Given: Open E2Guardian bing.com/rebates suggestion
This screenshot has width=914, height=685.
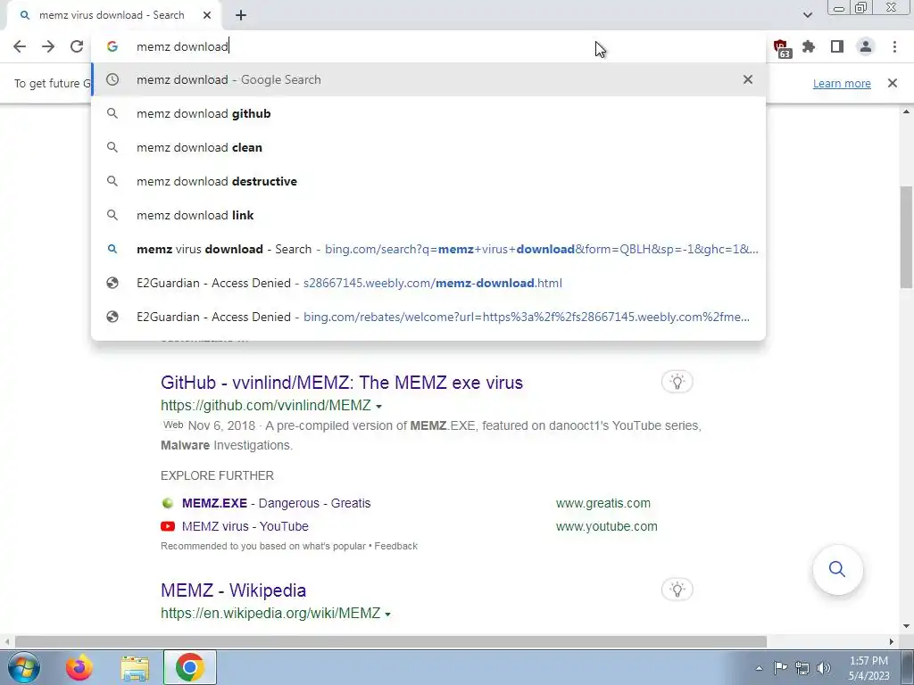Looking at the screenshot, I should click(x=428, y=317).
